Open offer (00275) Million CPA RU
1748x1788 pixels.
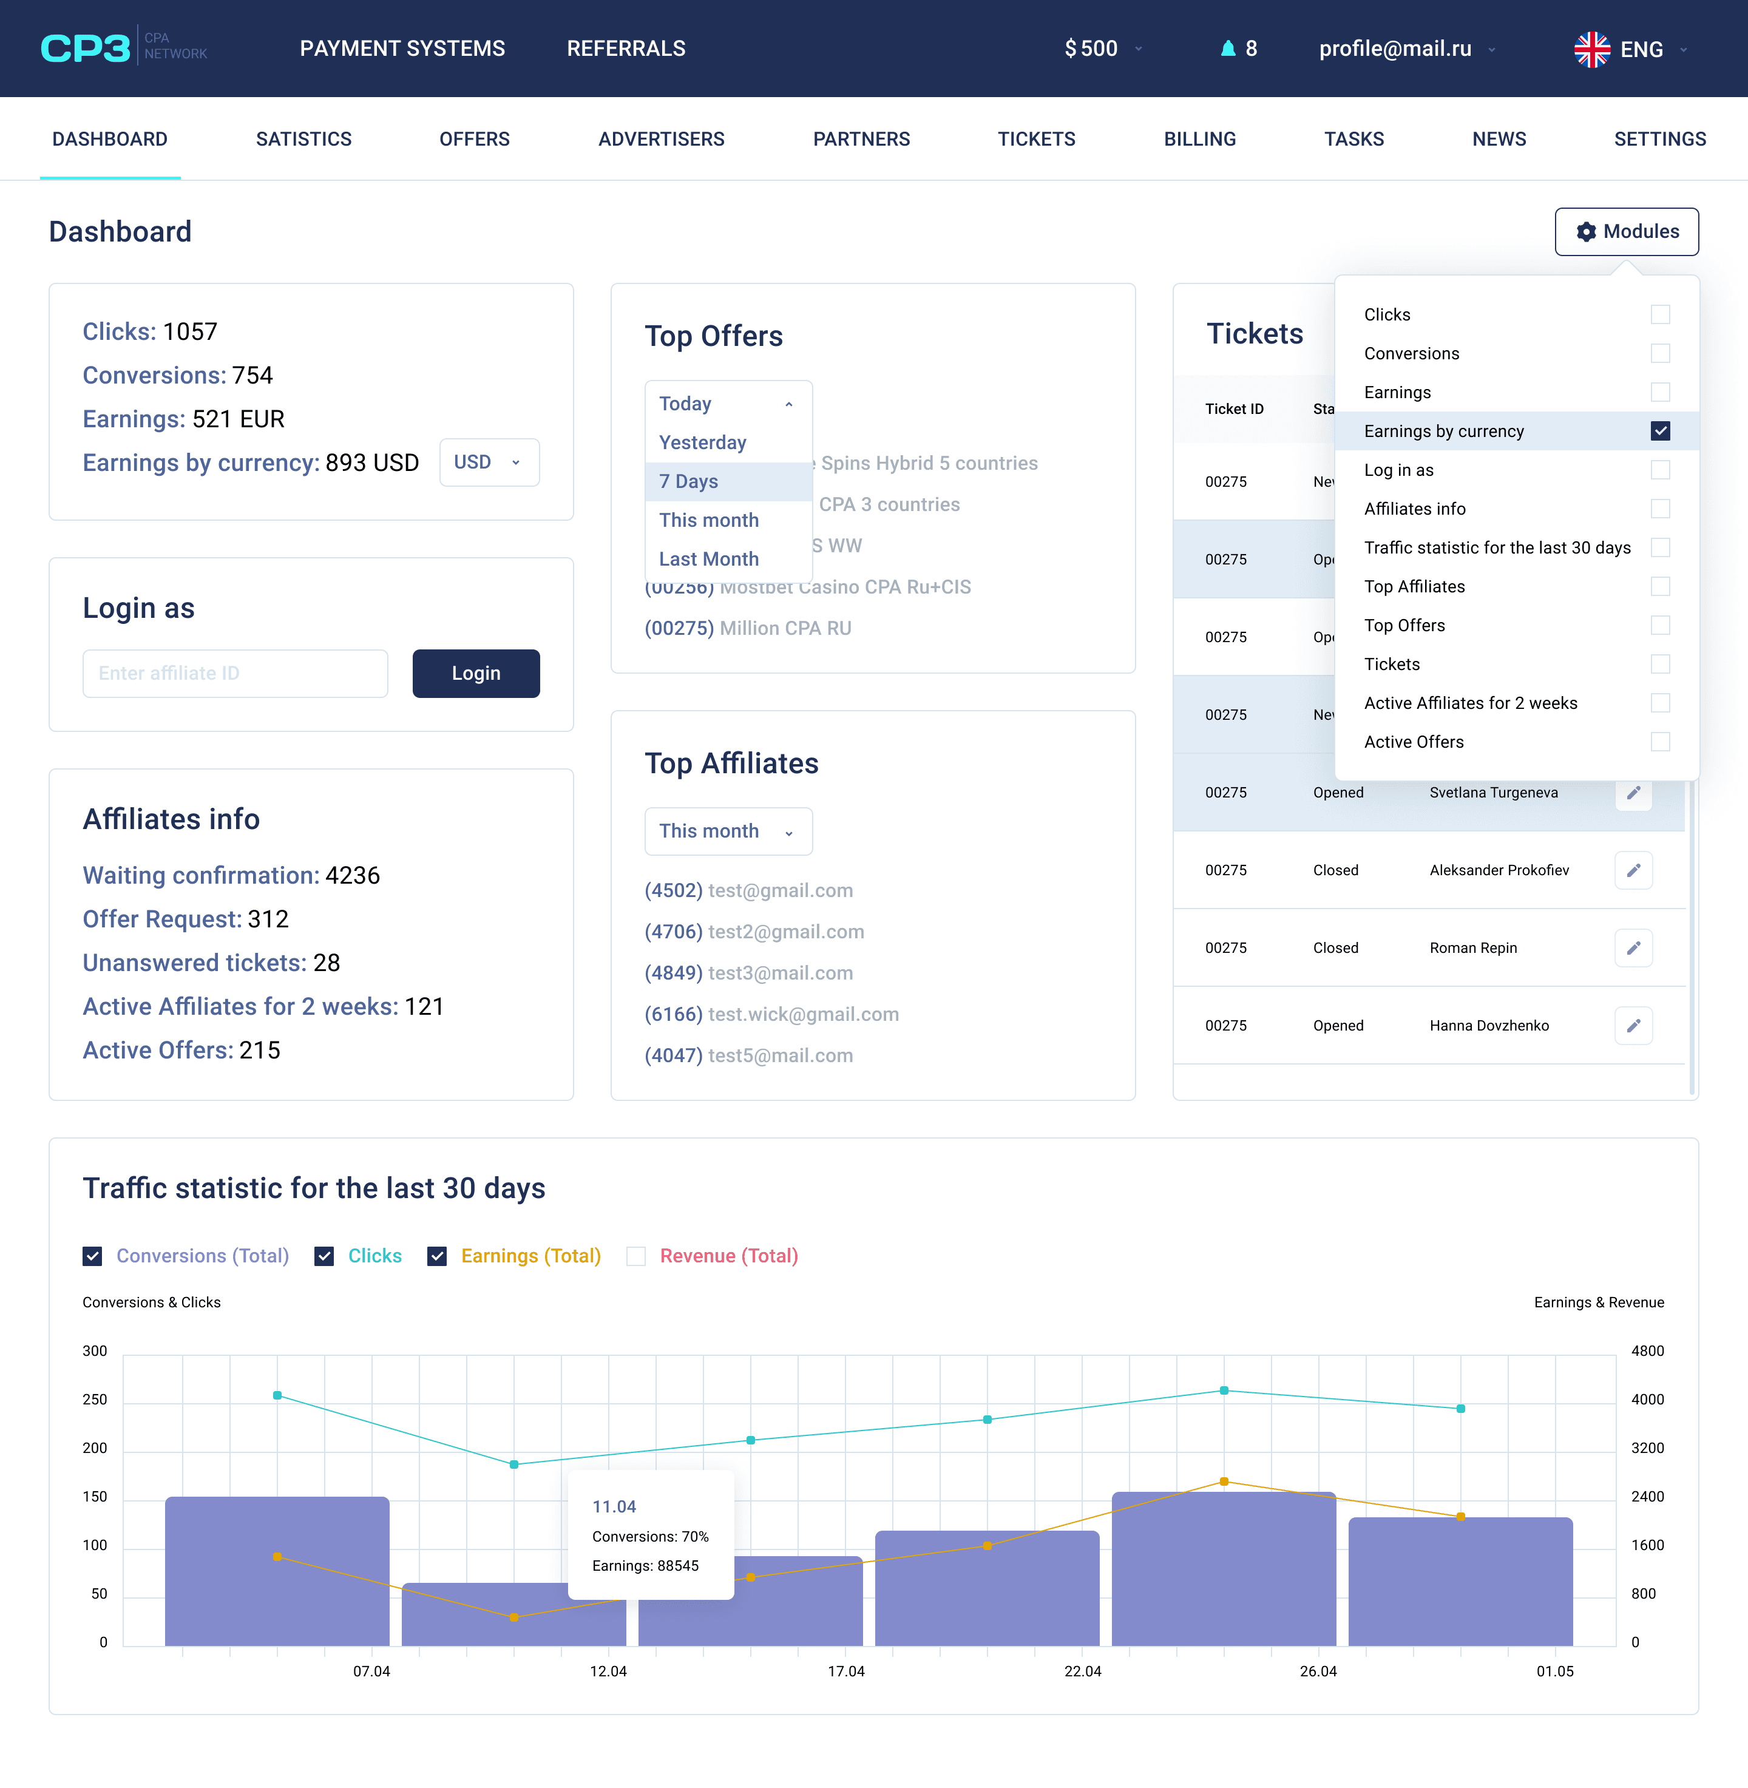(x=747, y=629)
